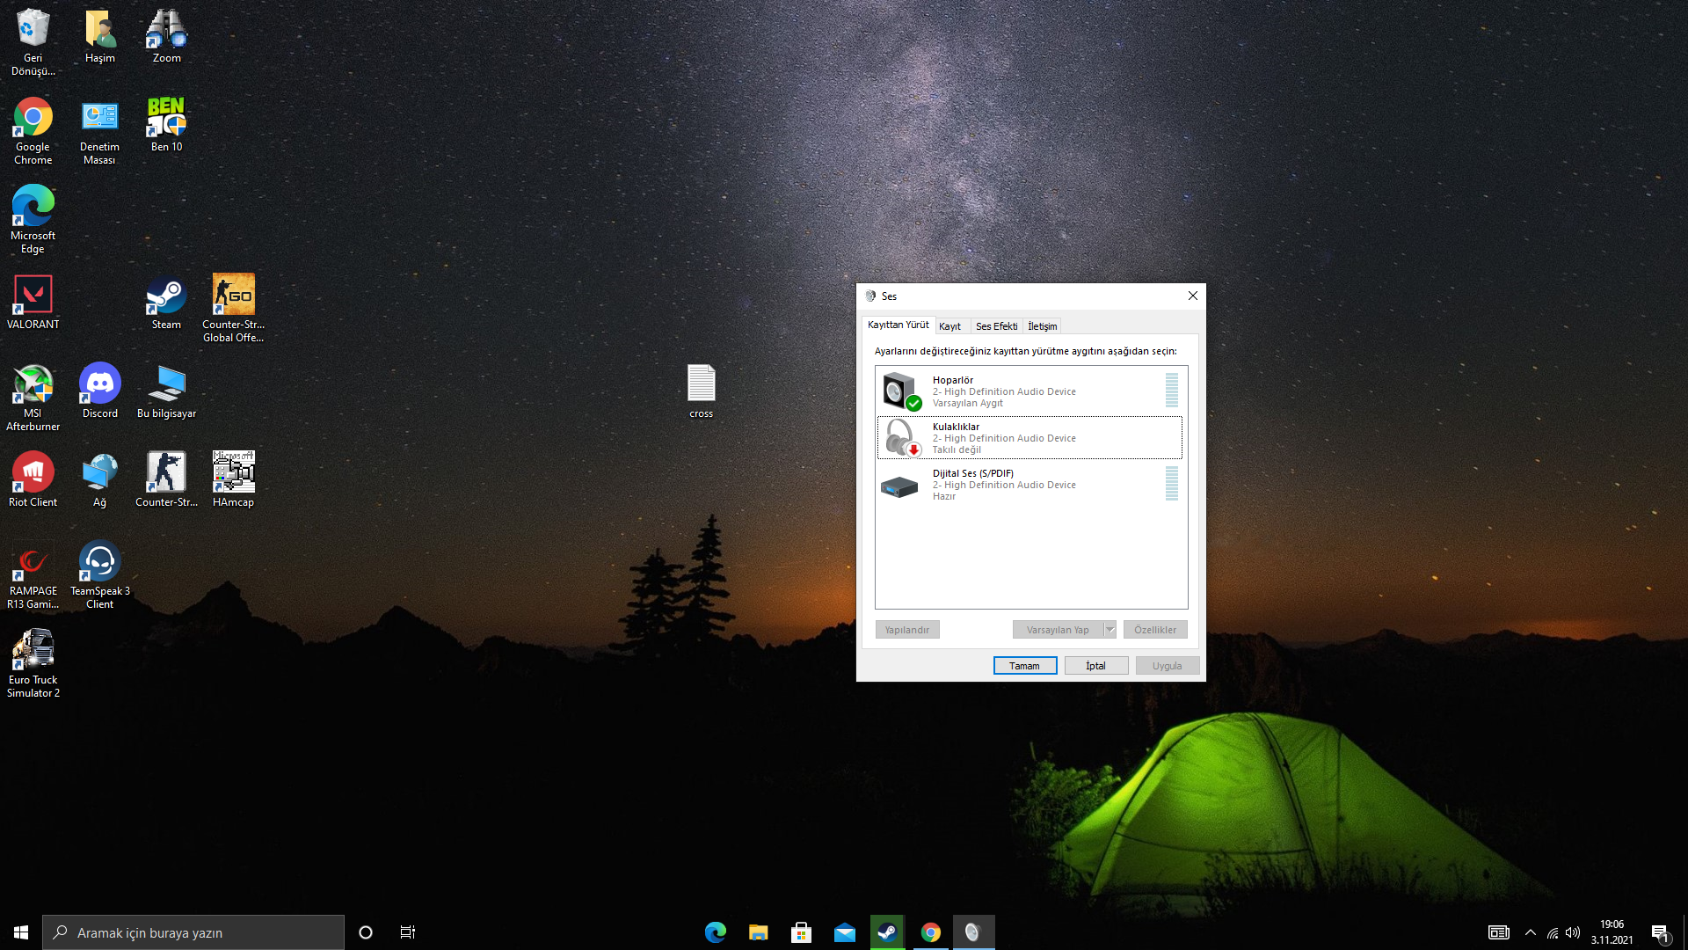Click the İptal button
The width and height of the screenshot is (1688, 950).
[x=1095, y=666]
